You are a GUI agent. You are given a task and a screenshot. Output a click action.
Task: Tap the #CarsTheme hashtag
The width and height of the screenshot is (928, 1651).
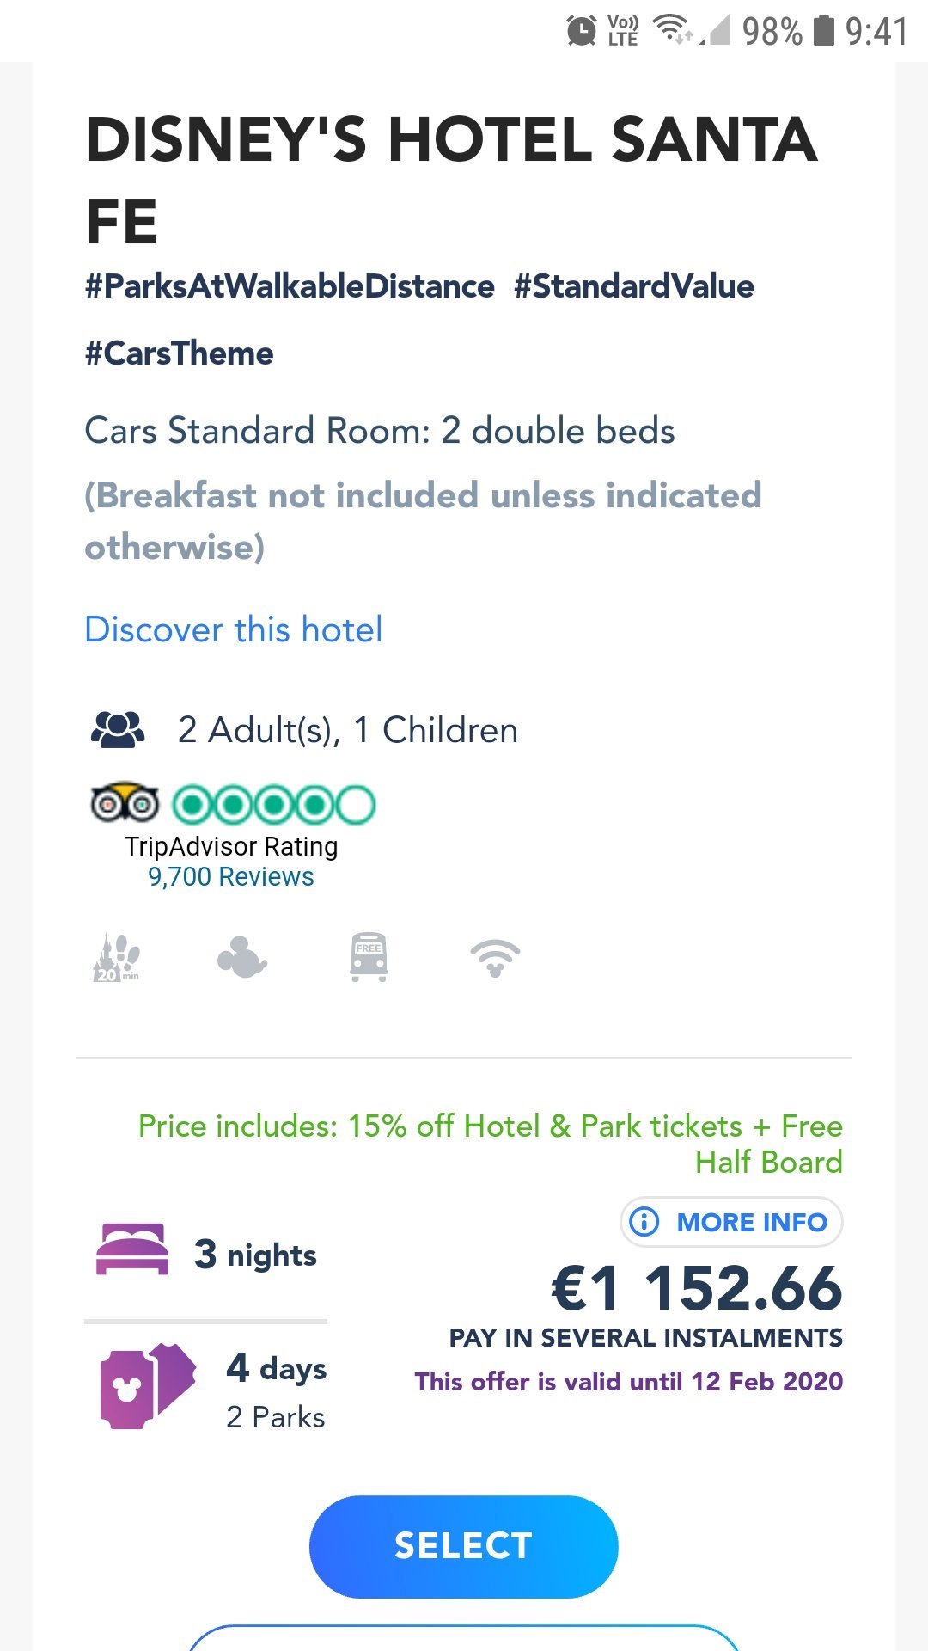coord(179,353)
